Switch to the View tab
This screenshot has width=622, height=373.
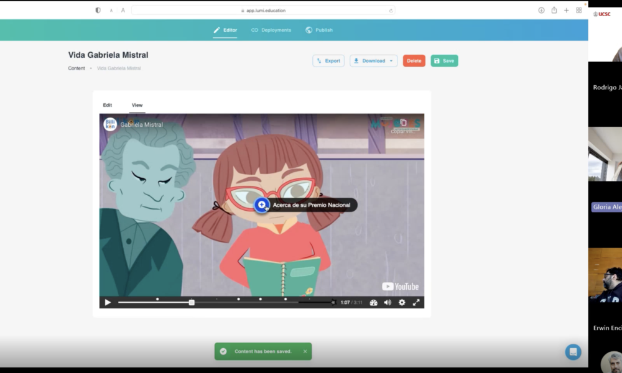pyautogui.click(x=137, y=105)
